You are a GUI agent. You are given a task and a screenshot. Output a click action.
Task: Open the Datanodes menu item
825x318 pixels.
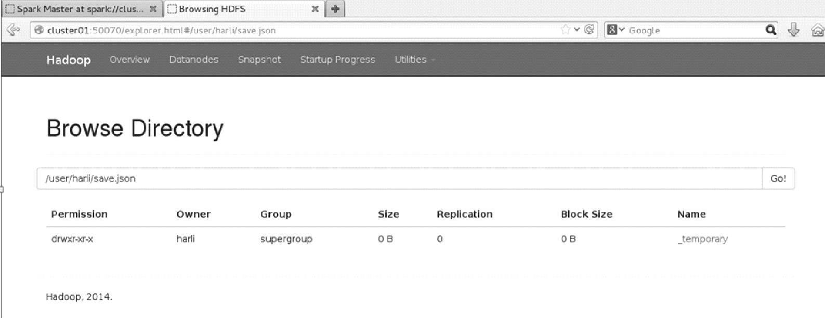coord(193,60)
